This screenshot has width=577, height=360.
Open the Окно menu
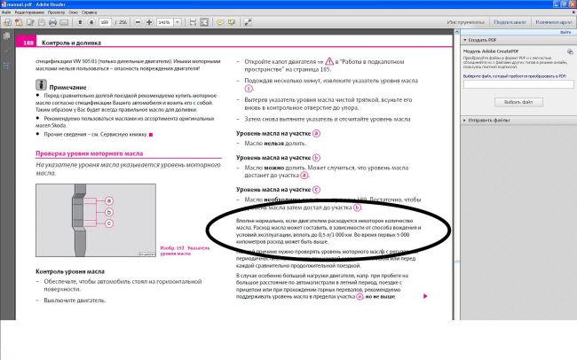73,12
